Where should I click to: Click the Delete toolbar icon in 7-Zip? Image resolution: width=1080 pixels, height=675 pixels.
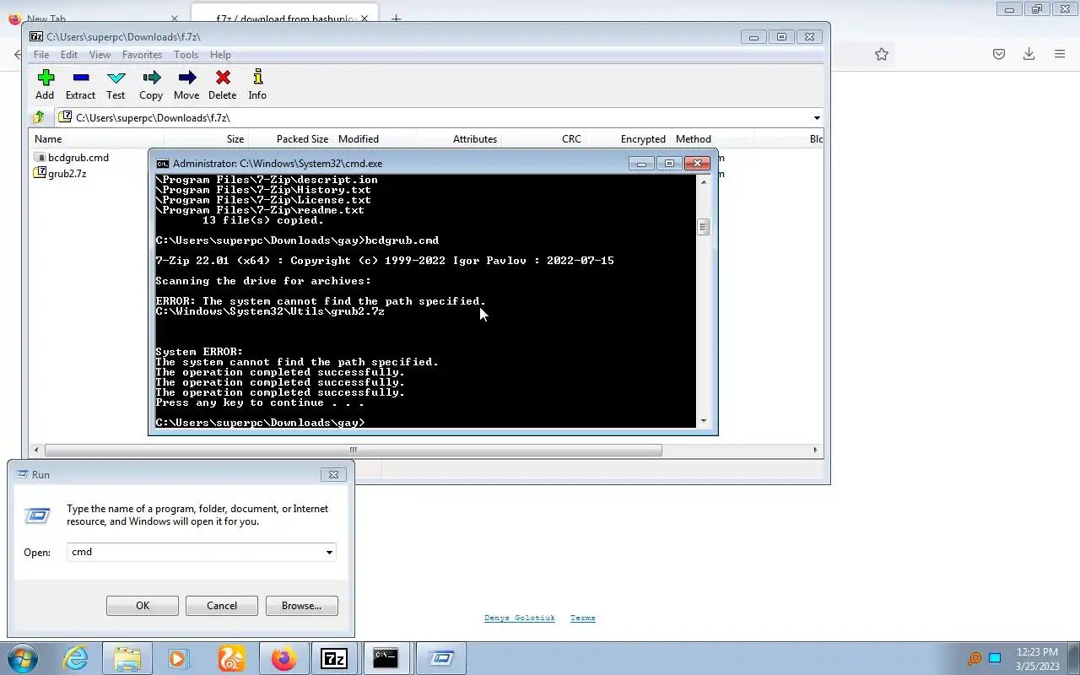pyautogui.click(x=223, y=84)
